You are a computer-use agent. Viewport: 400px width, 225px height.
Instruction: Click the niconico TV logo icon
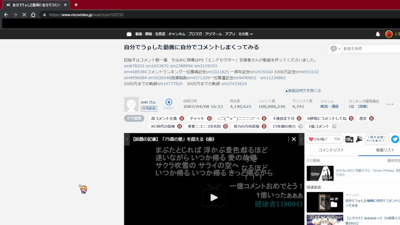click(129, 34)
